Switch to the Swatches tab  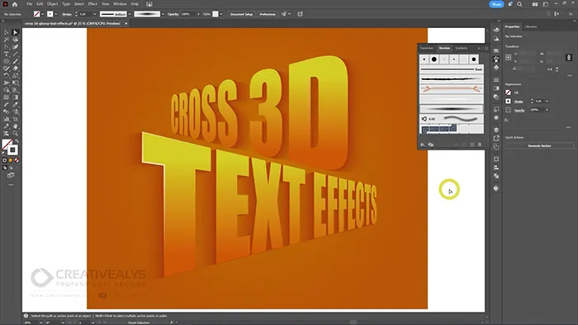pyautogui.click(x=427, y=48)
